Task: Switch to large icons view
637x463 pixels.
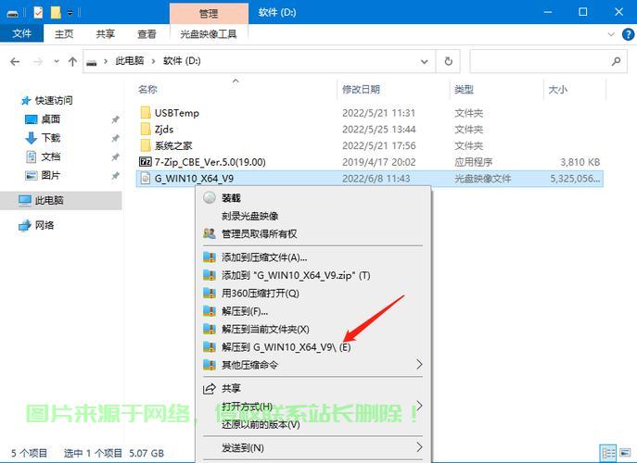Action: [x=626, y=453]
